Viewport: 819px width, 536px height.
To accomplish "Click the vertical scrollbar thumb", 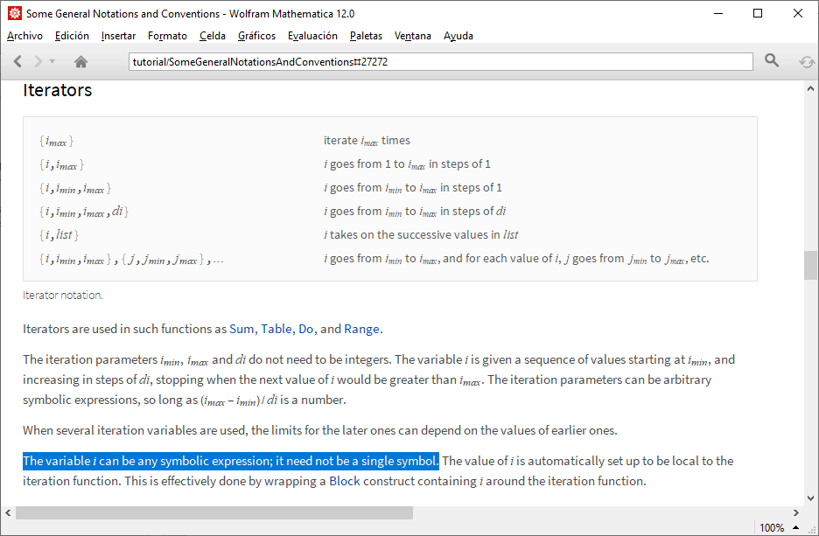I will 810,265.
